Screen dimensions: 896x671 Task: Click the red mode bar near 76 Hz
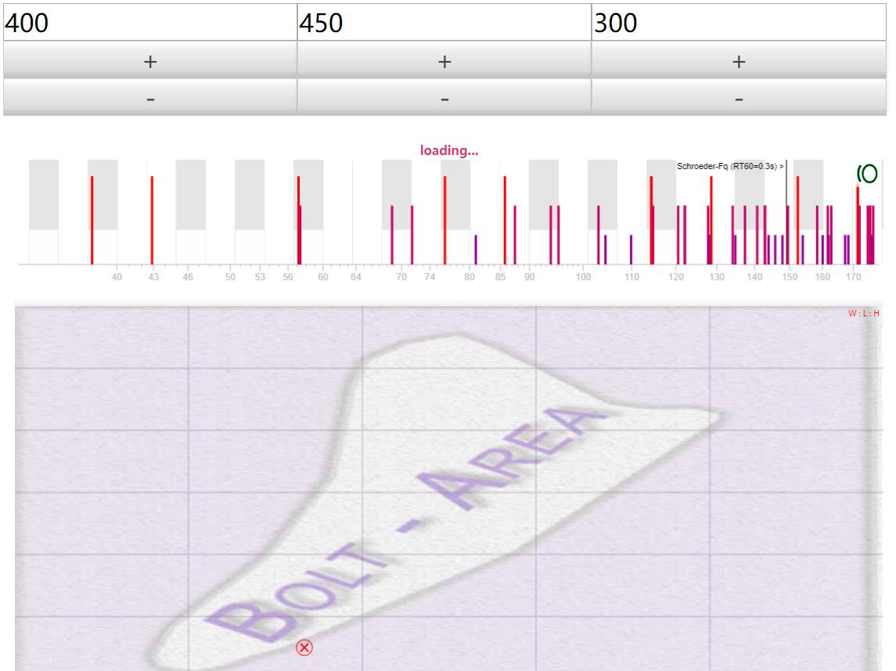point(444,219)
